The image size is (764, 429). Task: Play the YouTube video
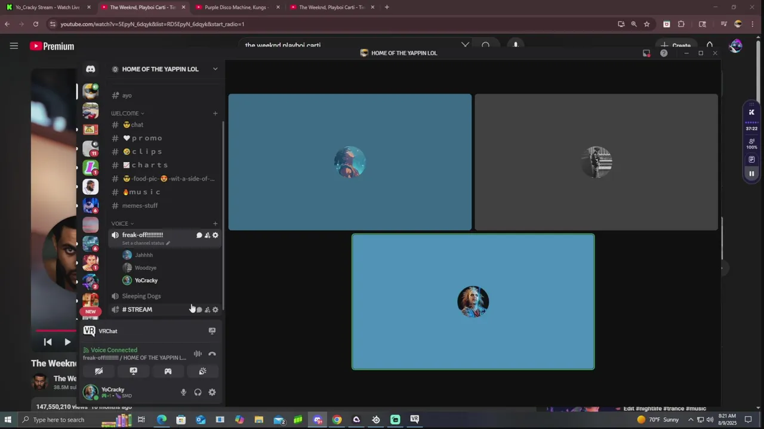67,342
